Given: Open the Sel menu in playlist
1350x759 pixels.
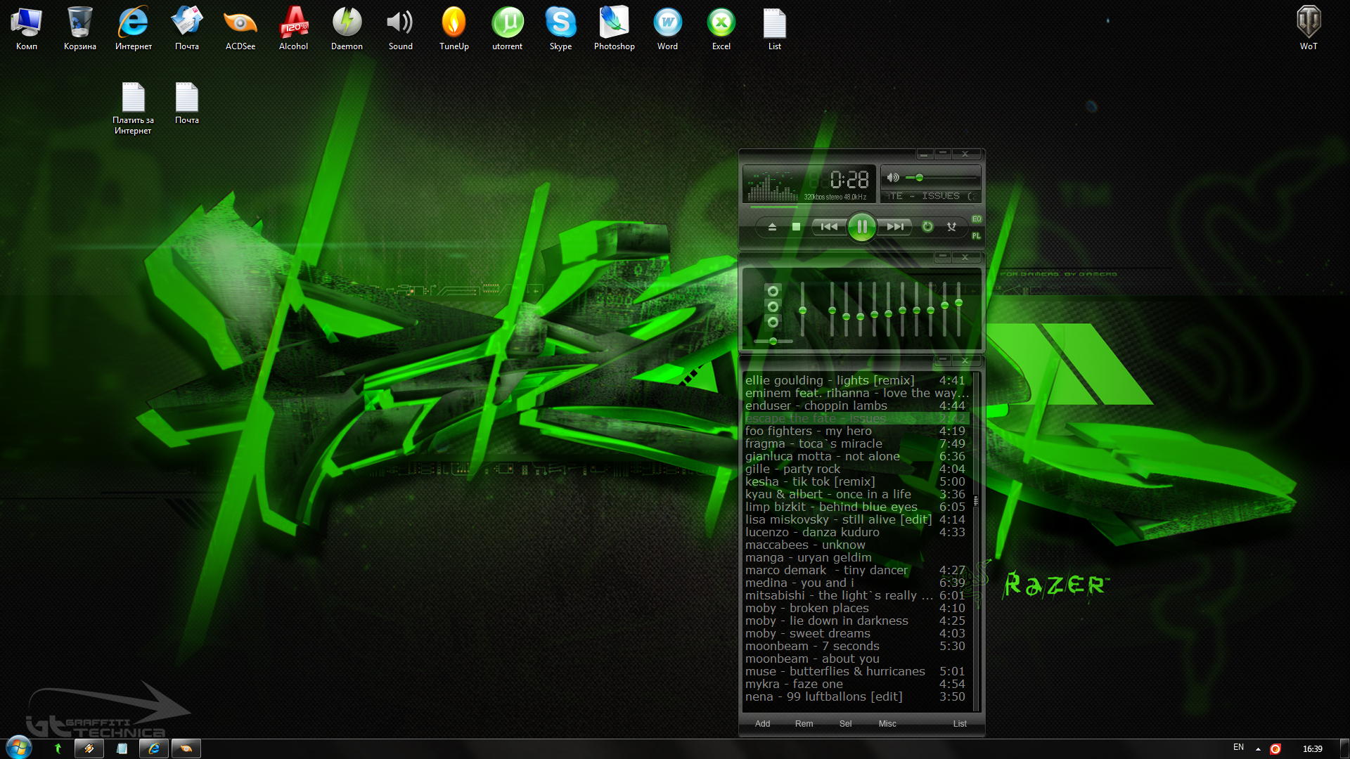Looking at the screenshot, I should point(845,724).
